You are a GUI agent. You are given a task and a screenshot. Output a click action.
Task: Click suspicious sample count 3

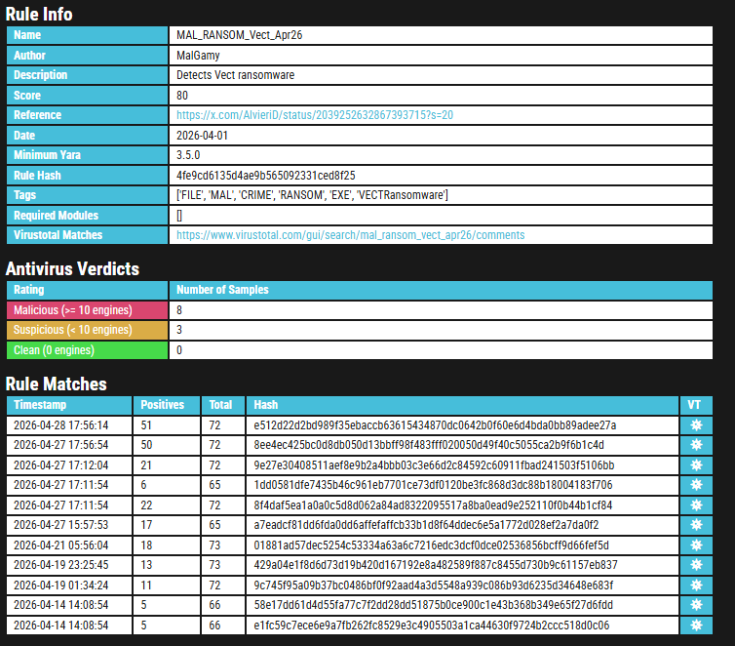click(179, 330)
